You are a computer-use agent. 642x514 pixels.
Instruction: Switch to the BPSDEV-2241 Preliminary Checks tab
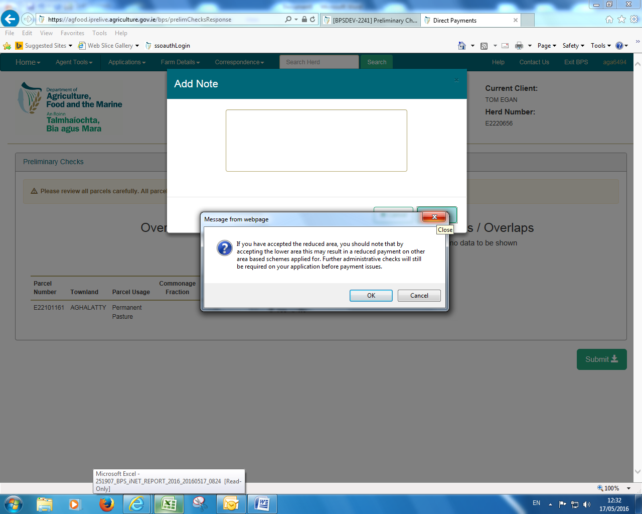click(x=371, y=20)
